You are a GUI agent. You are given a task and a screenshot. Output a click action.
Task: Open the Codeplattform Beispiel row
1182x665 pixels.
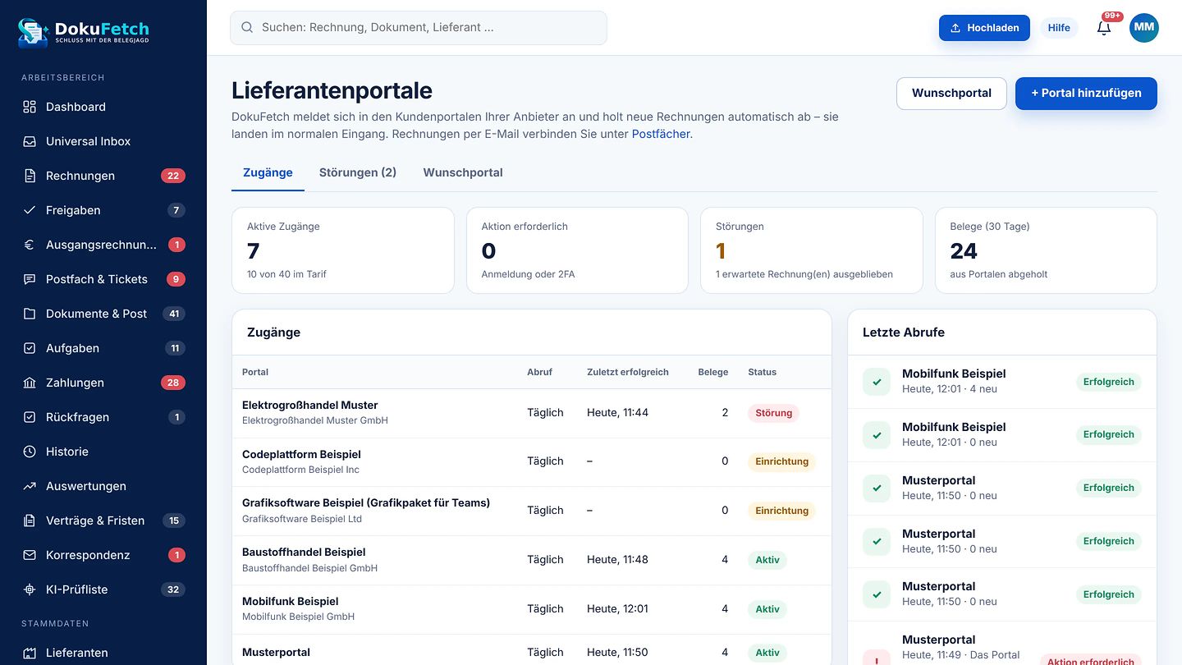point(532,461)
